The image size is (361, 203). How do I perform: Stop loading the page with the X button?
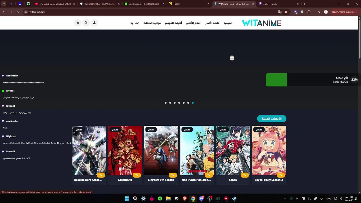point(17,12)
